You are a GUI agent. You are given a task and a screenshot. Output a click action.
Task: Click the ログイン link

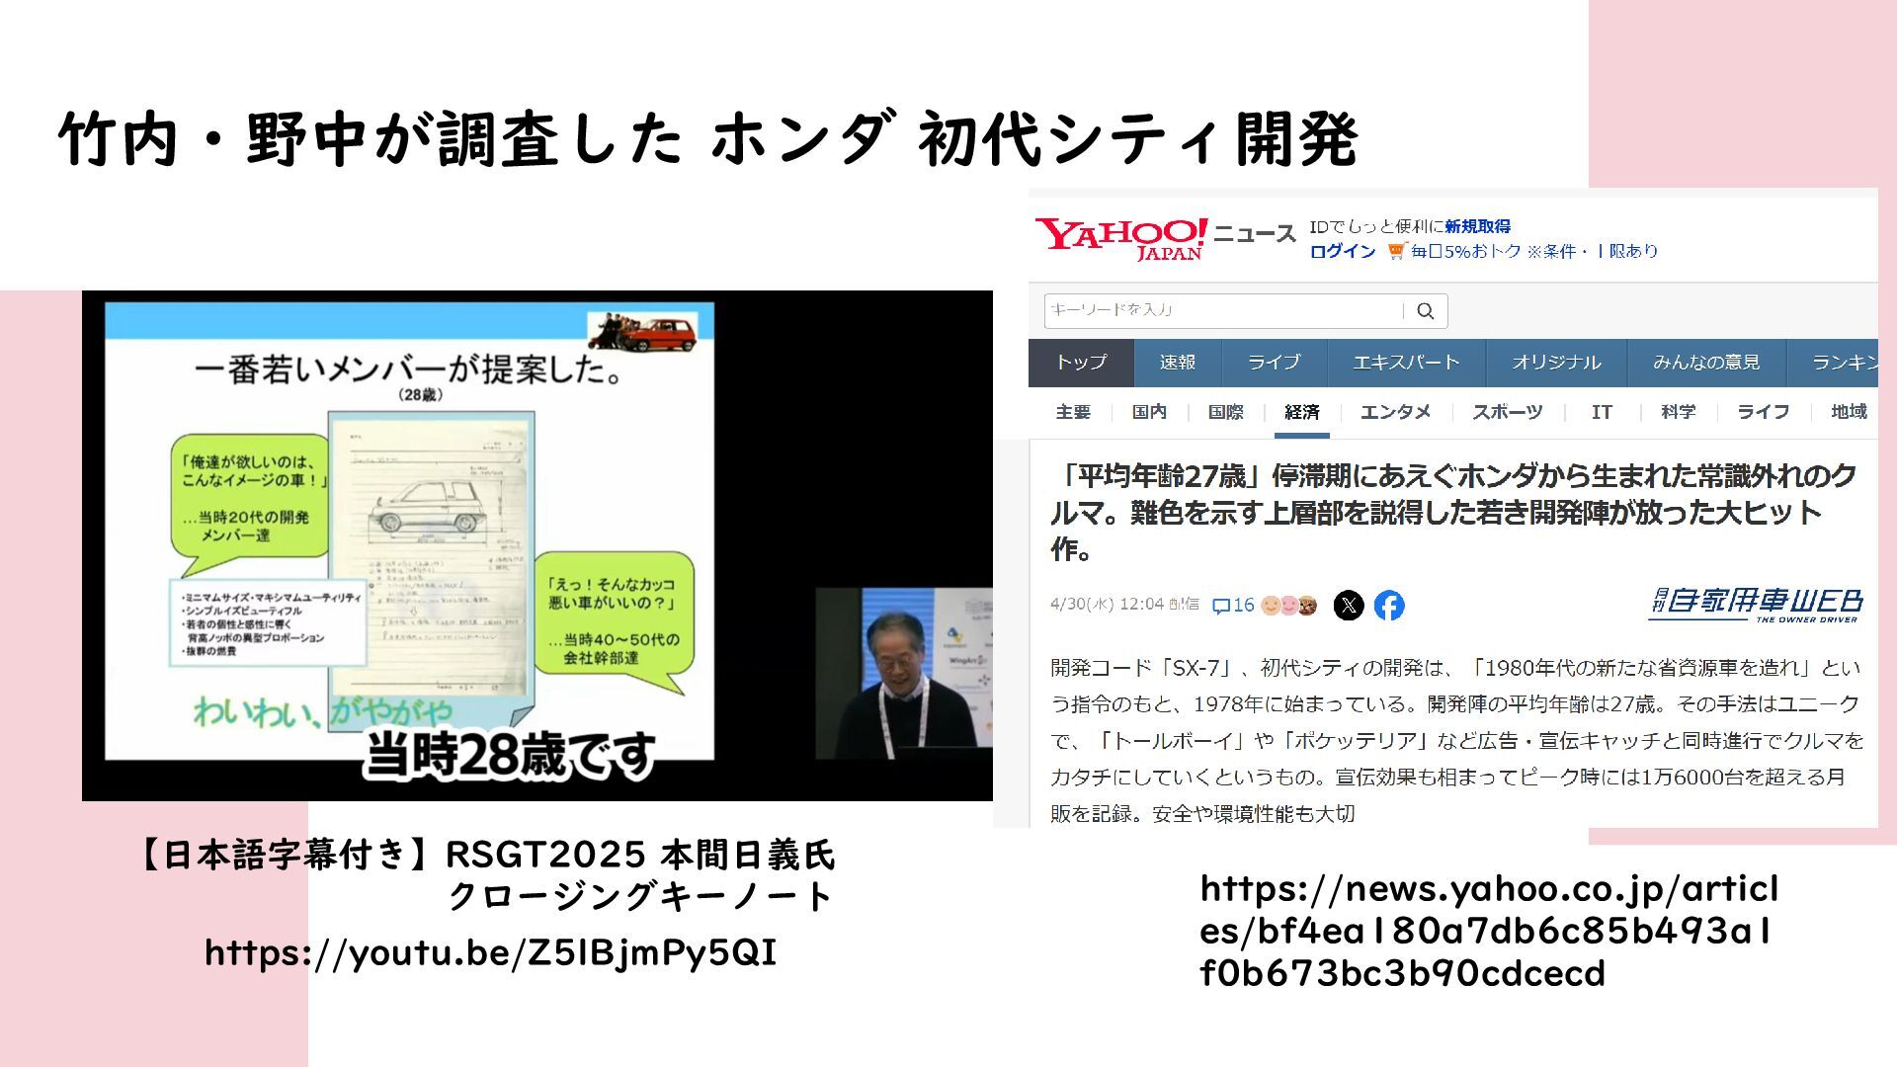click(x=1342, y=251)
